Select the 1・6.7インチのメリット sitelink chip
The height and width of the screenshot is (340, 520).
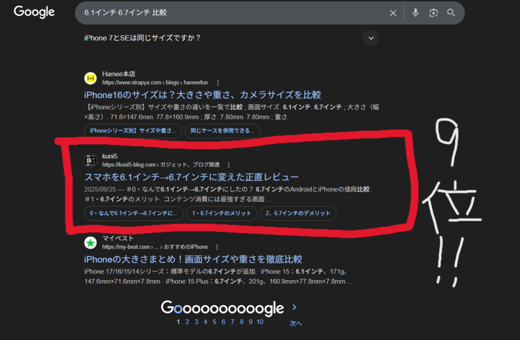(x=221, y=214)
